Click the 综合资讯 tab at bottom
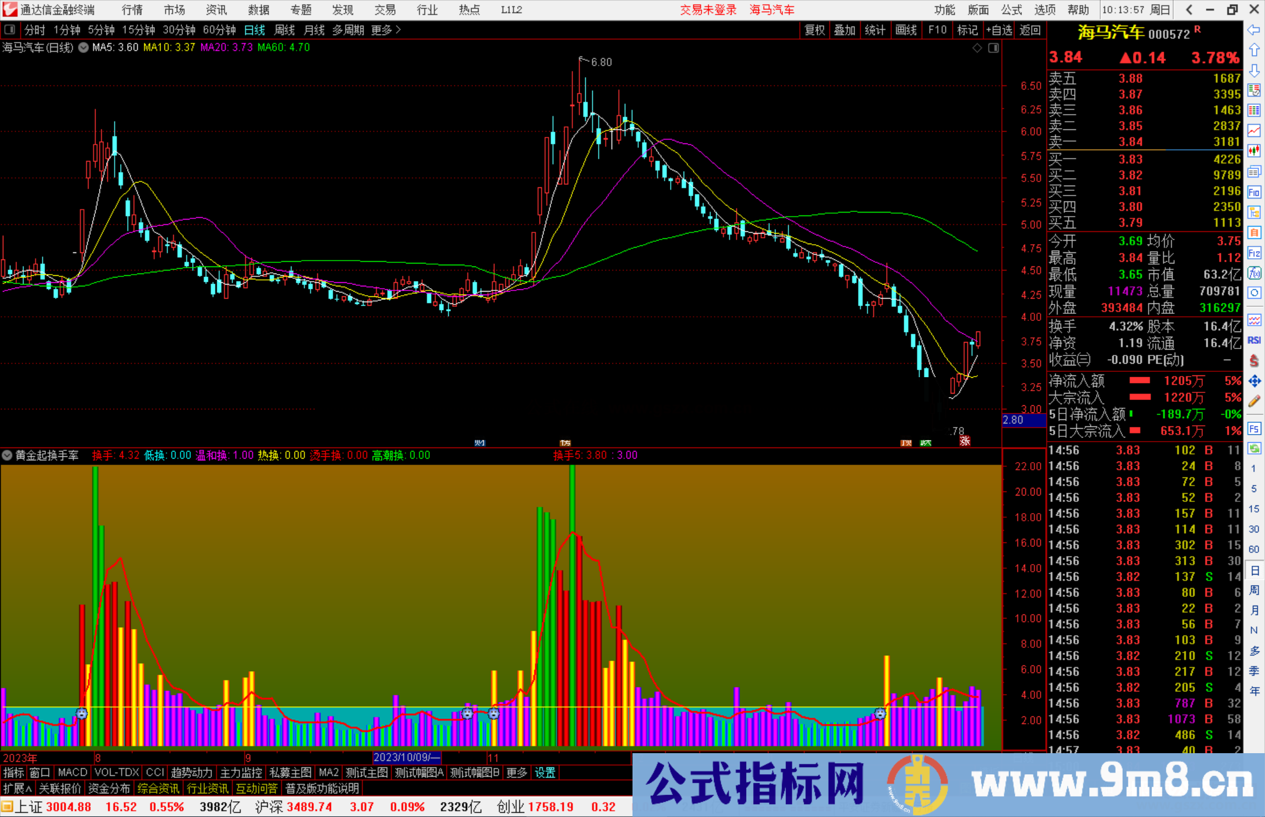1265x817 pixels. point(158,788)
